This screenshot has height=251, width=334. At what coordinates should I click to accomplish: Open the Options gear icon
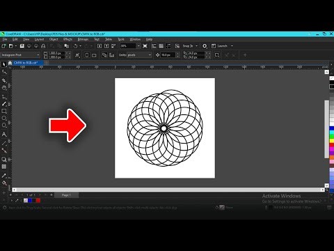(205, 46)
